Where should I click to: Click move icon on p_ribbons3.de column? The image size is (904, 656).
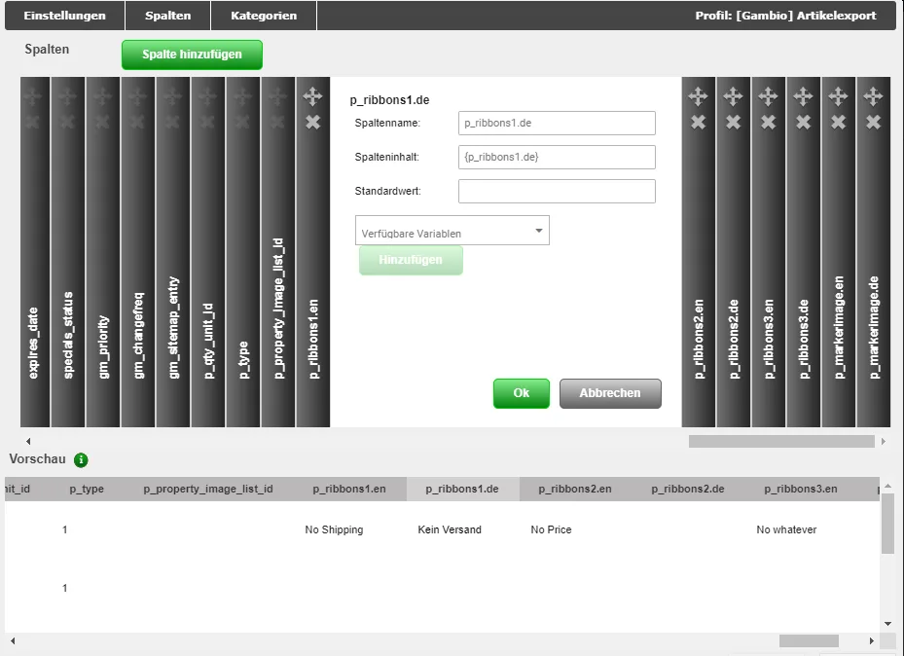pyautogui.click(x=803, y=97)
